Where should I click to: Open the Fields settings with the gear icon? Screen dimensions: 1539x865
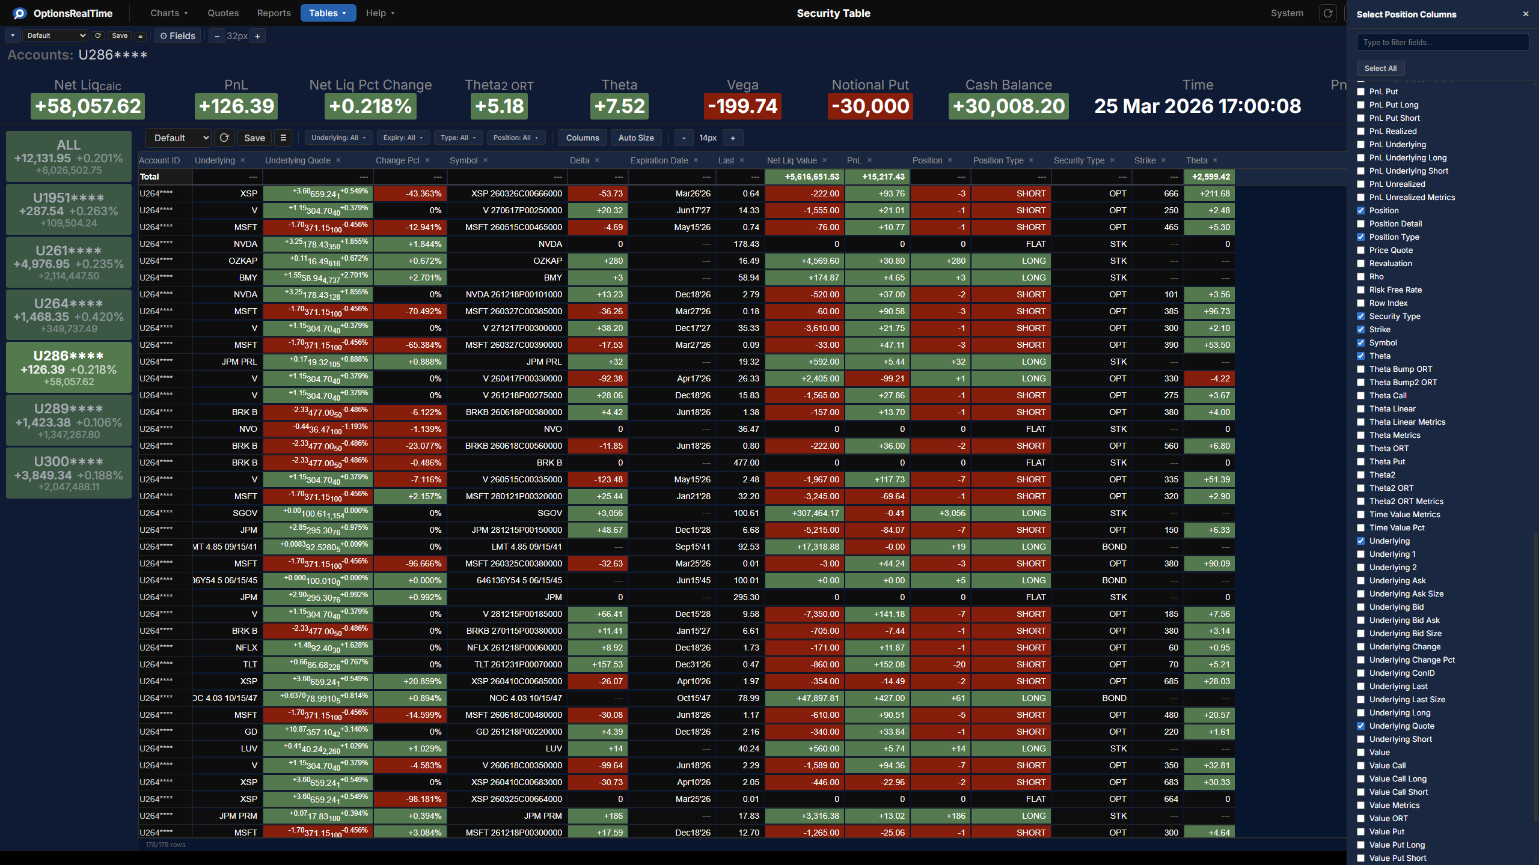point(177,35)
